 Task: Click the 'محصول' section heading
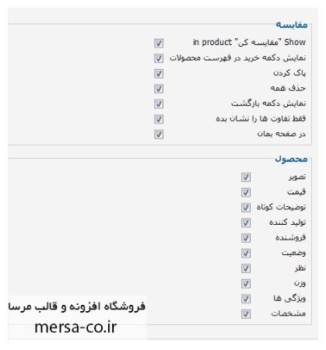tap(291, 159)
